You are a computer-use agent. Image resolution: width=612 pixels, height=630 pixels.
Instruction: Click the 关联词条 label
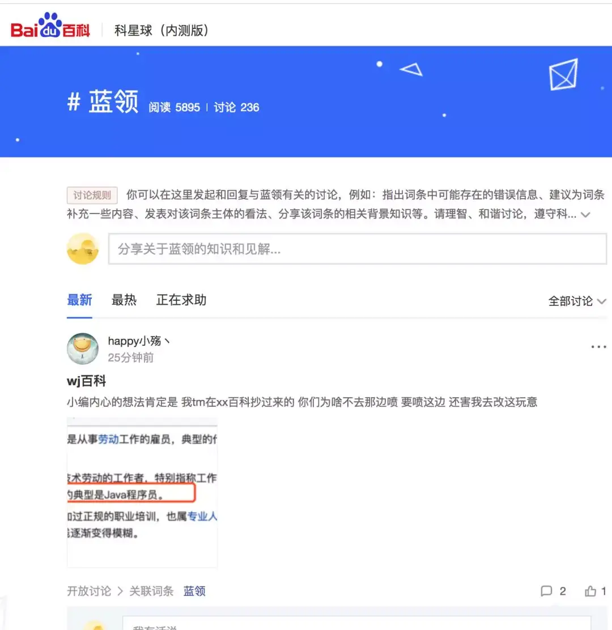151,591
